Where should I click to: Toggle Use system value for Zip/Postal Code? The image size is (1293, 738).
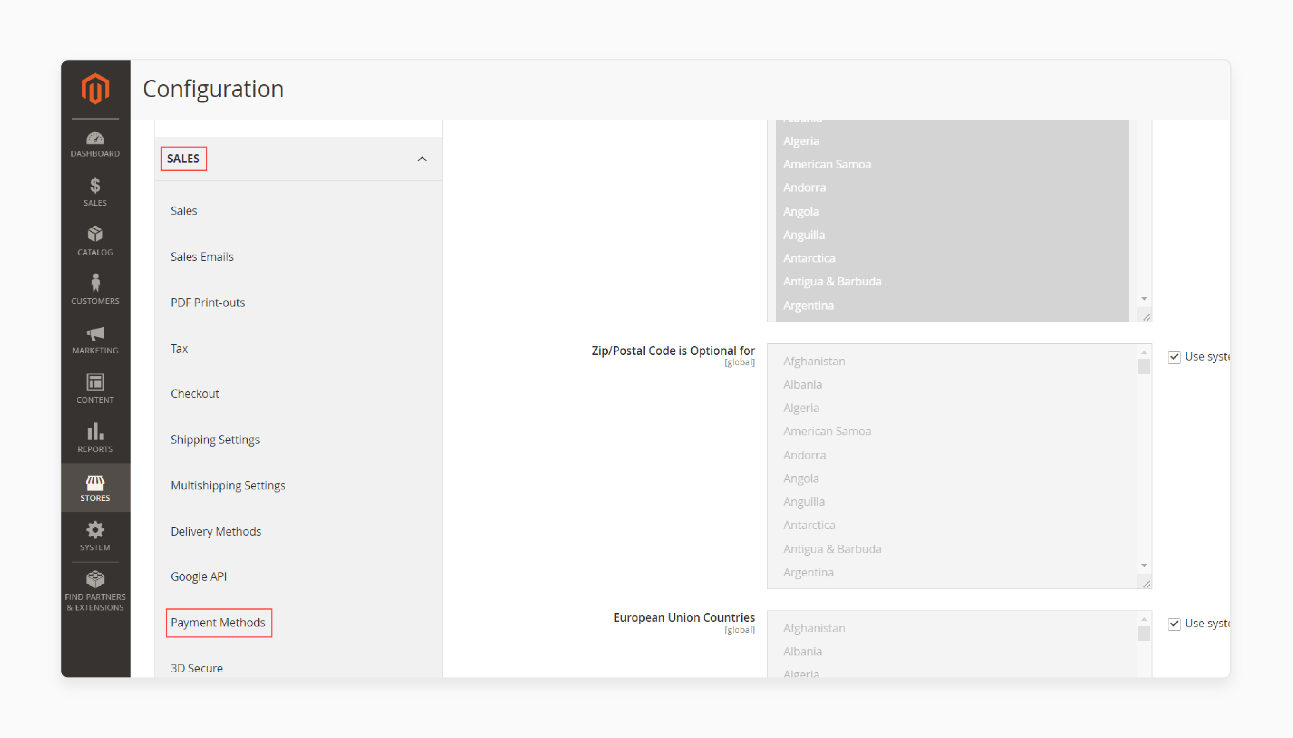pos(1173,356)
